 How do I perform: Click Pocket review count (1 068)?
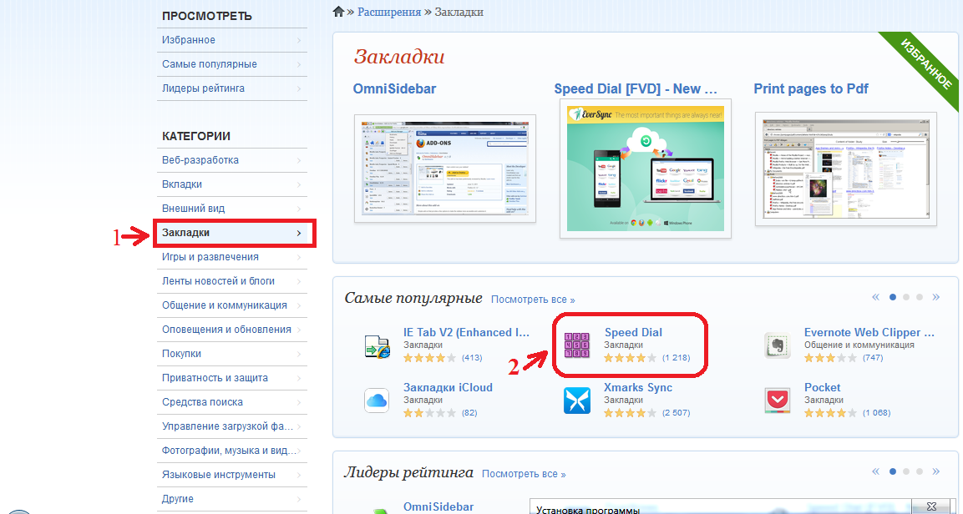[x=876, y=413]
